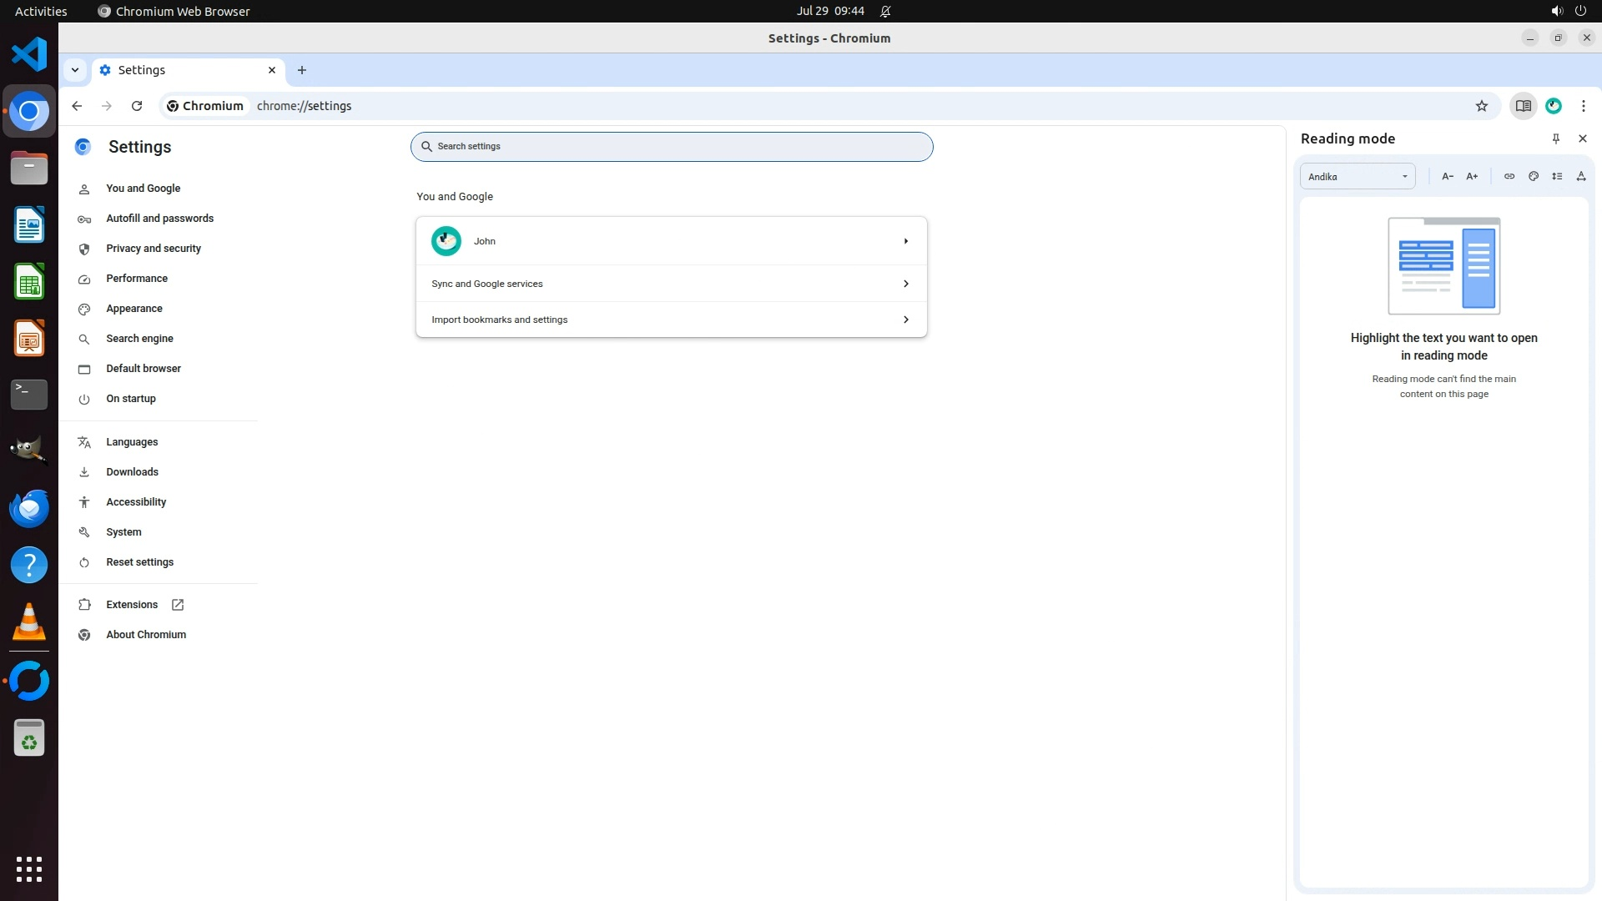
Task: Open the John profile avatar menu
Action: pyautogui.click(x=1554, y=106)
